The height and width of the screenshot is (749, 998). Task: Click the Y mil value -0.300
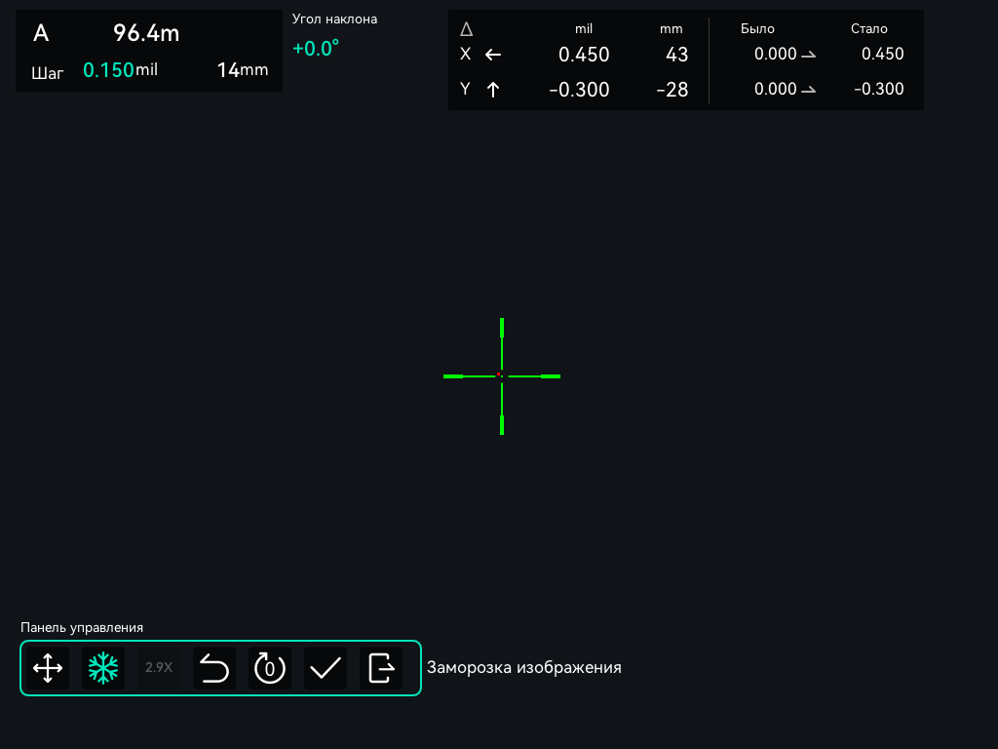coord(579,90)
